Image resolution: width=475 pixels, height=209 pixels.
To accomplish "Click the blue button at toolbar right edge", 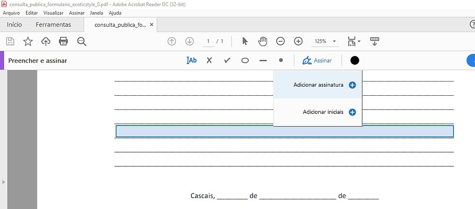I will [x=471, y=61].
